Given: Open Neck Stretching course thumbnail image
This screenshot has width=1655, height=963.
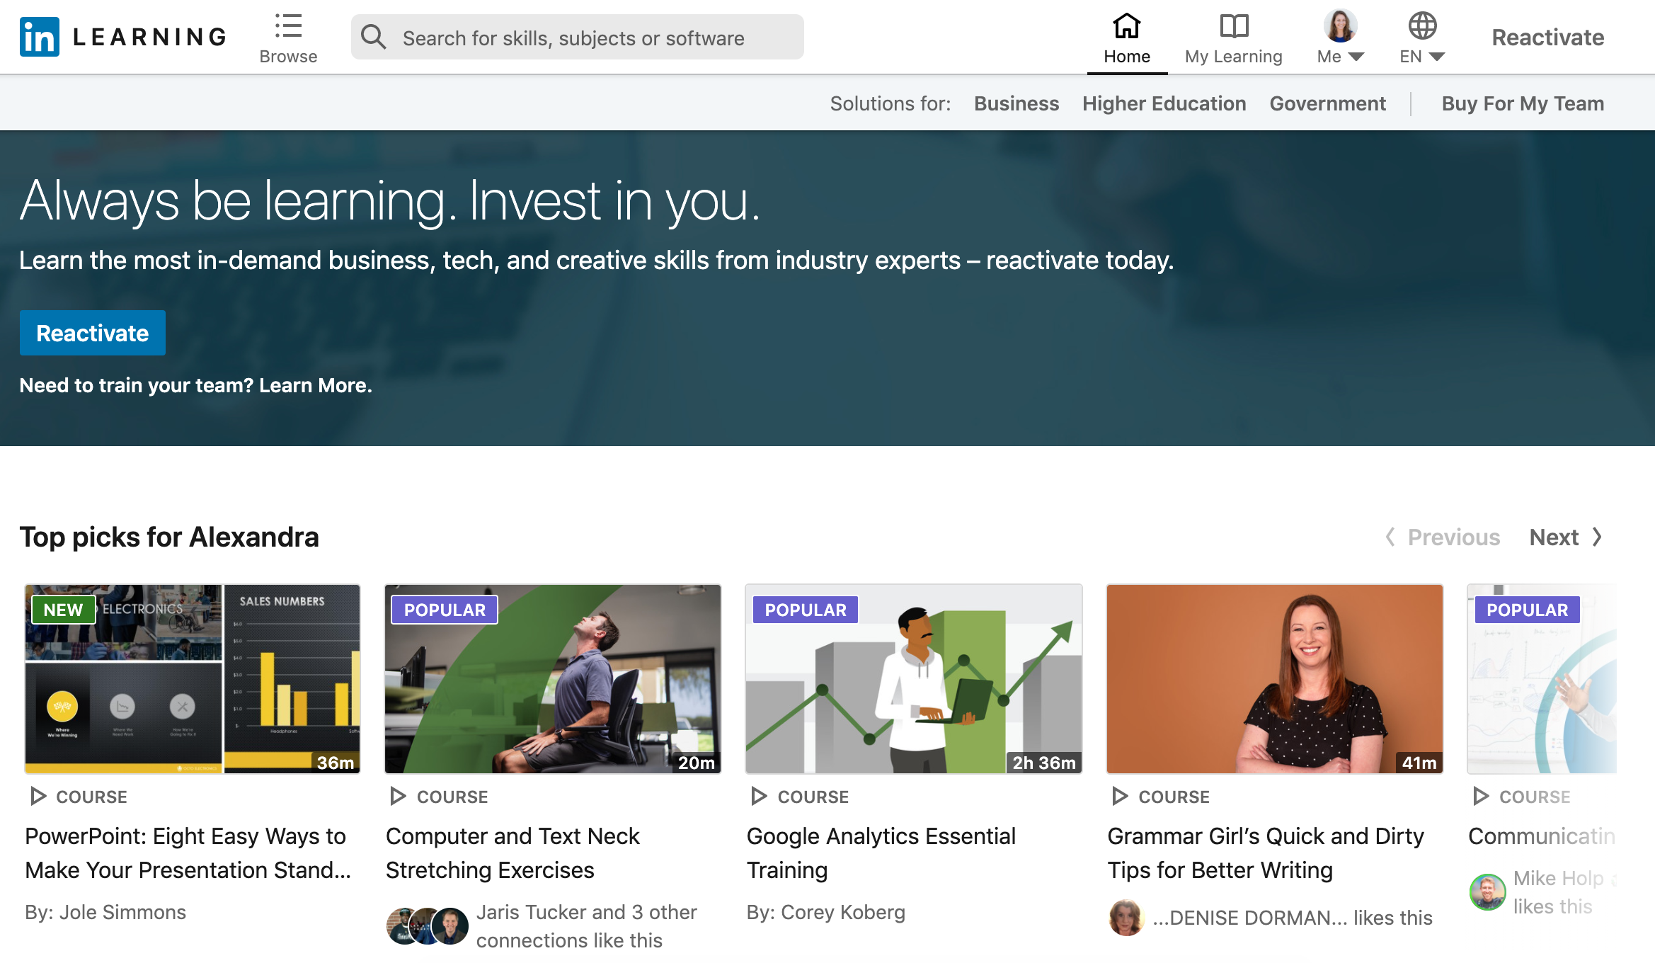Looking at the screenshot, I should 553,679.
